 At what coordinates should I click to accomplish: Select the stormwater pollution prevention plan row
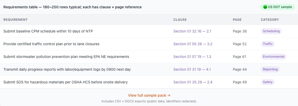point(66,57)
